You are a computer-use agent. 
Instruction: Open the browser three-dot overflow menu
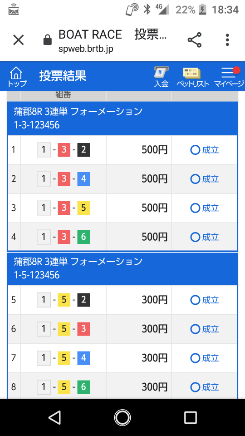click(227, 40)
